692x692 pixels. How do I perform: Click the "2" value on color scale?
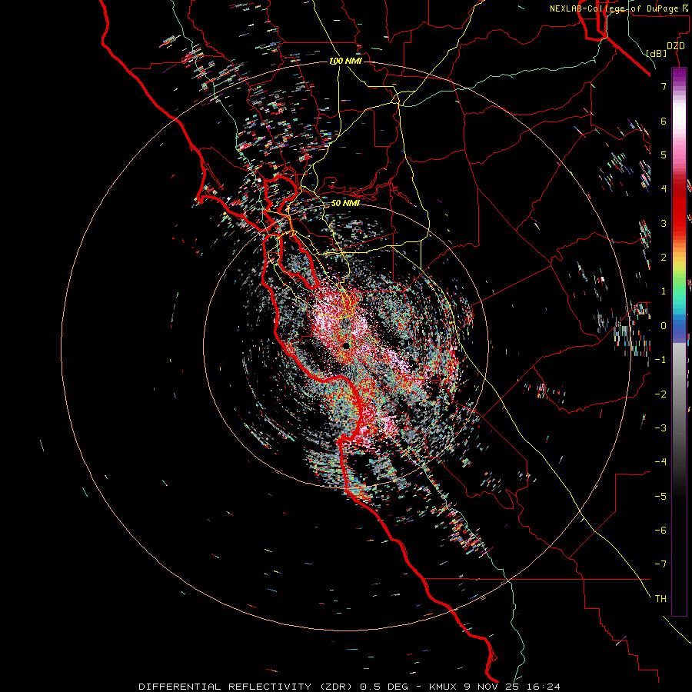click(x=664, y=258)
